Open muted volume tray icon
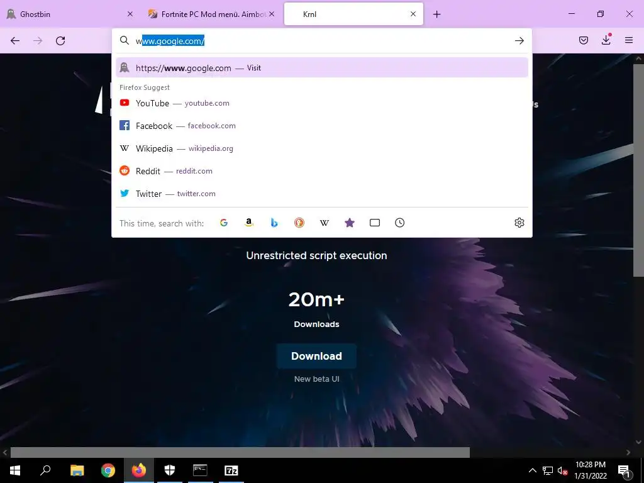The width and height of the screenshot is (644, 483). tap(563, 470)
